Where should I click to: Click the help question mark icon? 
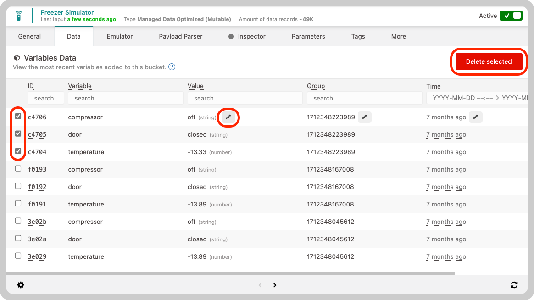coord(172,67)
